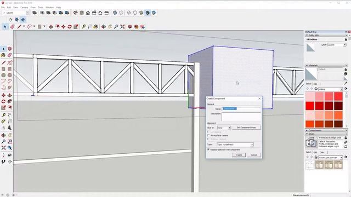Activate the Scale tool in left toolbar

3,108
